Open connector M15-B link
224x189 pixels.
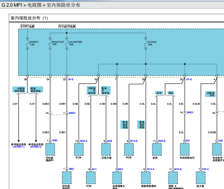[178, 169]
